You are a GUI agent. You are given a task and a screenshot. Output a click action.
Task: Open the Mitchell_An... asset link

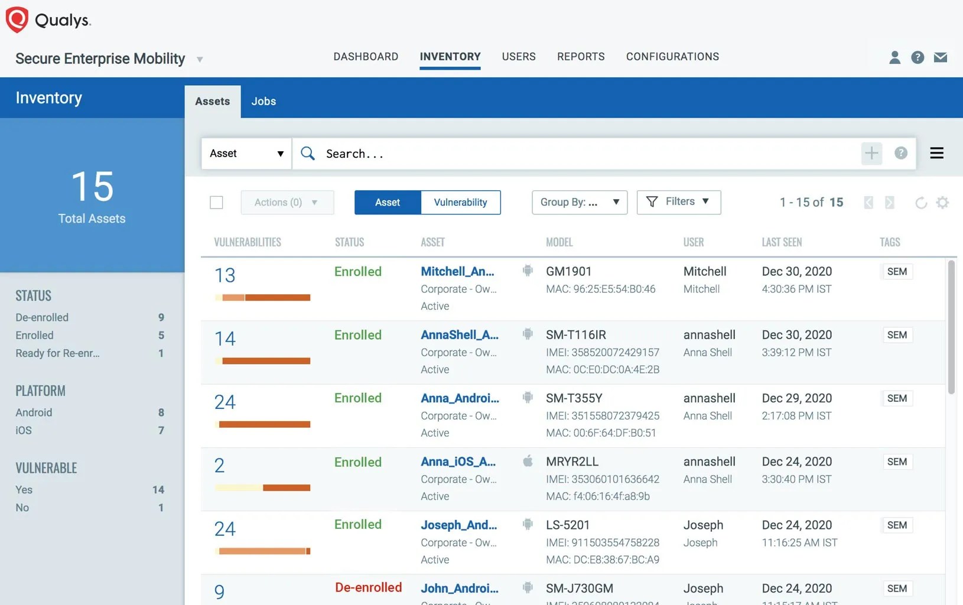click(x=457, y=271)
